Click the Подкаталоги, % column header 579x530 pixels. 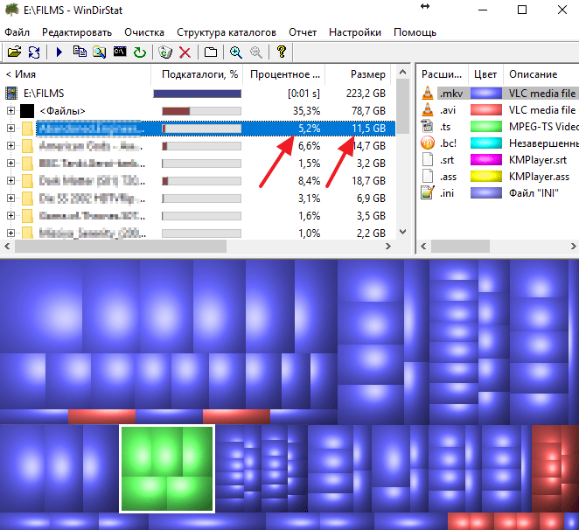[199, 74]
